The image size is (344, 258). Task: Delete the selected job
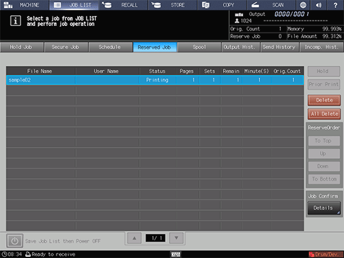pyautogui.click(x=324, y=100)
